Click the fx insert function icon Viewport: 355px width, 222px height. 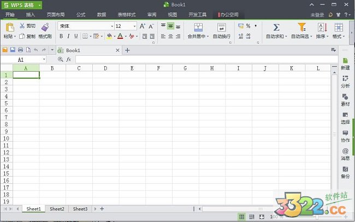pos(69,60)
